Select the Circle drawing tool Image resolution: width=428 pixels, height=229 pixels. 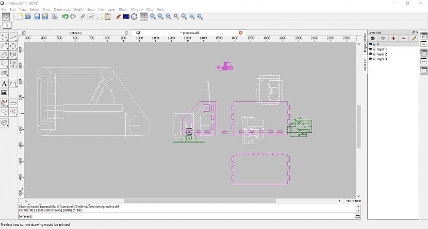[x=13, y=46]
